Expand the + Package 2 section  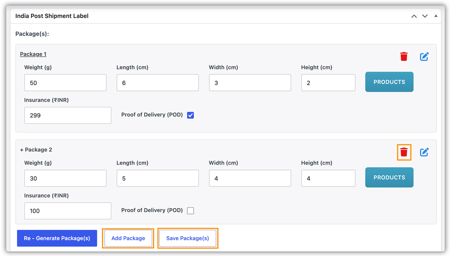pyautogui.click(x=36, y=150)
